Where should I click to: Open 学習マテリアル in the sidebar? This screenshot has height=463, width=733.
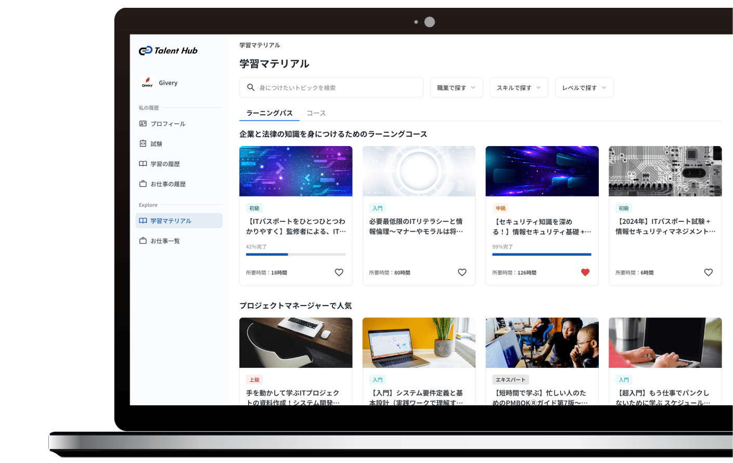click(x=171, y=221)
